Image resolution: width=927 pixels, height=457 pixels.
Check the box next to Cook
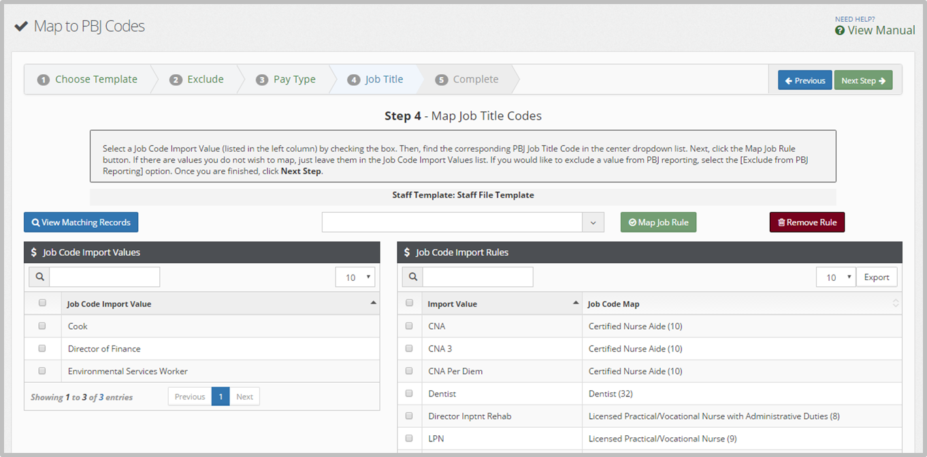point(42,326)
